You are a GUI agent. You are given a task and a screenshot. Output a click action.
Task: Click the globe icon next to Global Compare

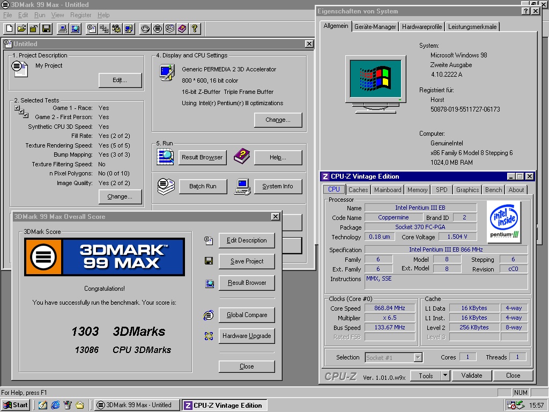pyautogui.click(x=209, y=315)
